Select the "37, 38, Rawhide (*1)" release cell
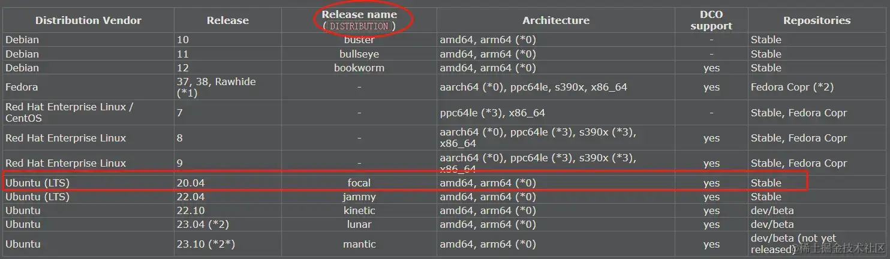This screenshot has width=890, height=259. point(228,87)
